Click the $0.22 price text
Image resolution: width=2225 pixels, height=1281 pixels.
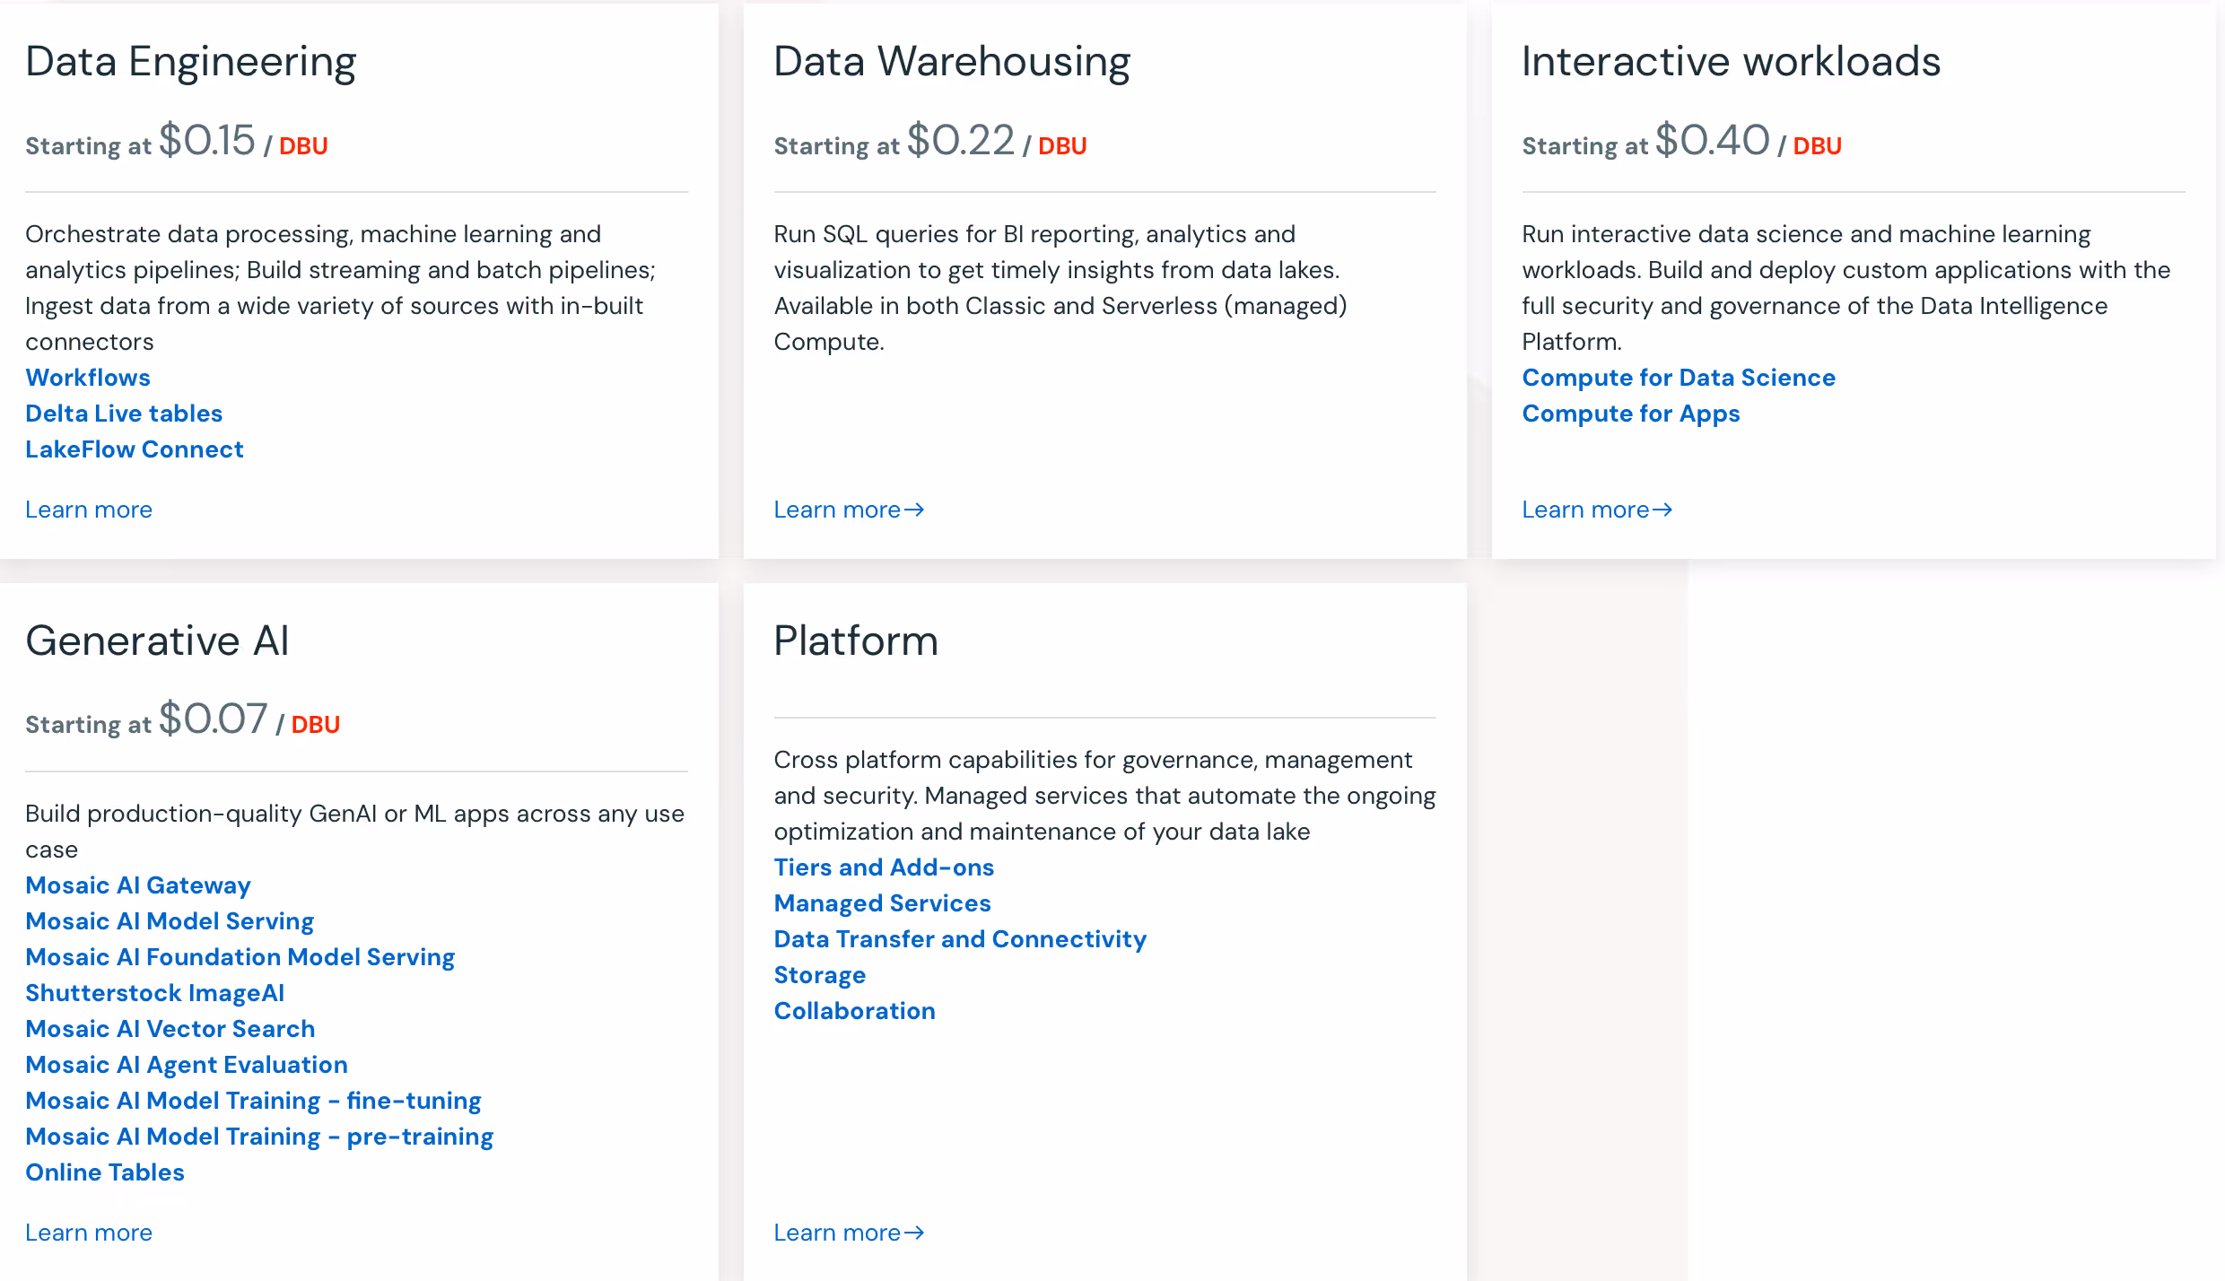(961, 141)
